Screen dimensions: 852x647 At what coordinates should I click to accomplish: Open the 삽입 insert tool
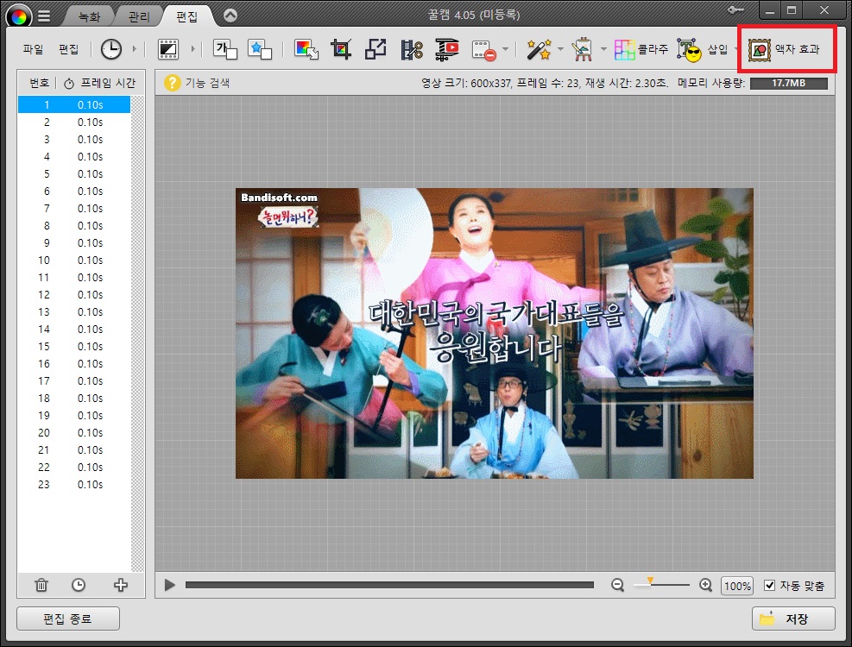tap(702, 49)
